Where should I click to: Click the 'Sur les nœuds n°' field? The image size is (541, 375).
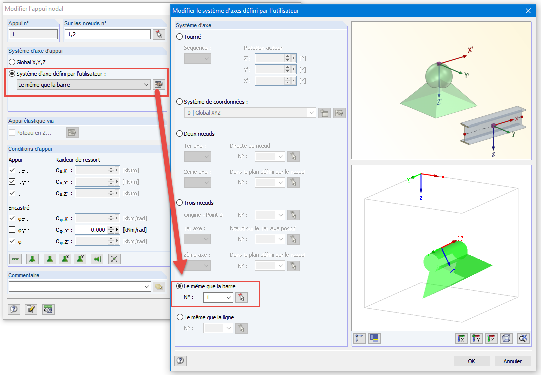(x=107, y=34)
